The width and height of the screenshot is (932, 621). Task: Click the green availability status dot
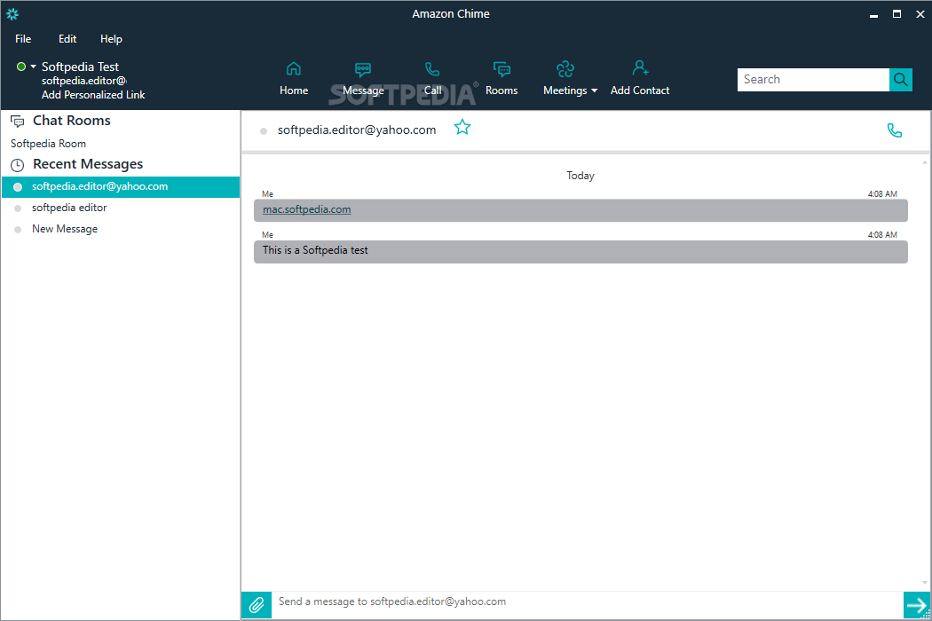click(x=21, y=67)
